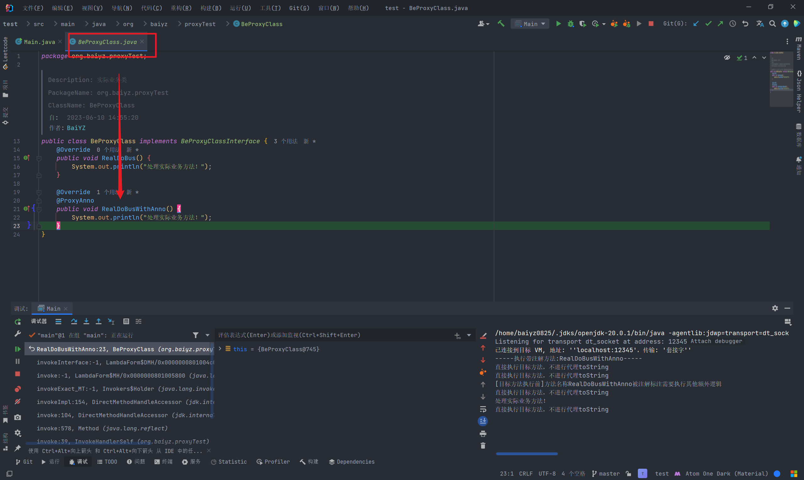The height and width of the screenshot is (480, 804).
Task: Click the Attach debugger link in console
Action: pyautogui.click(x=716, y=341)
